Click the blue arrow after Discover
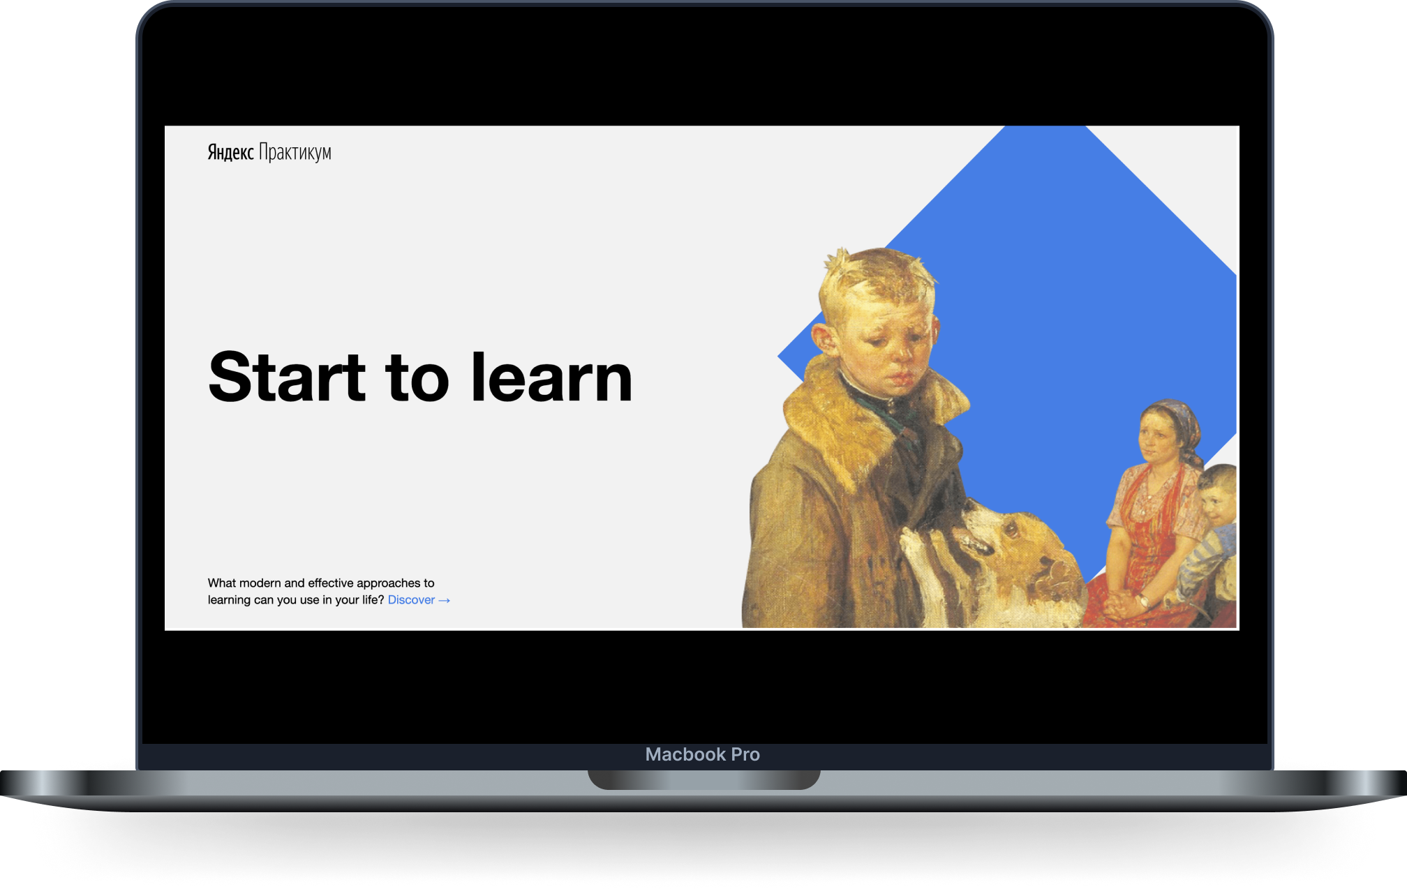This screenshot has height=889, width=1407. (445, 600)
